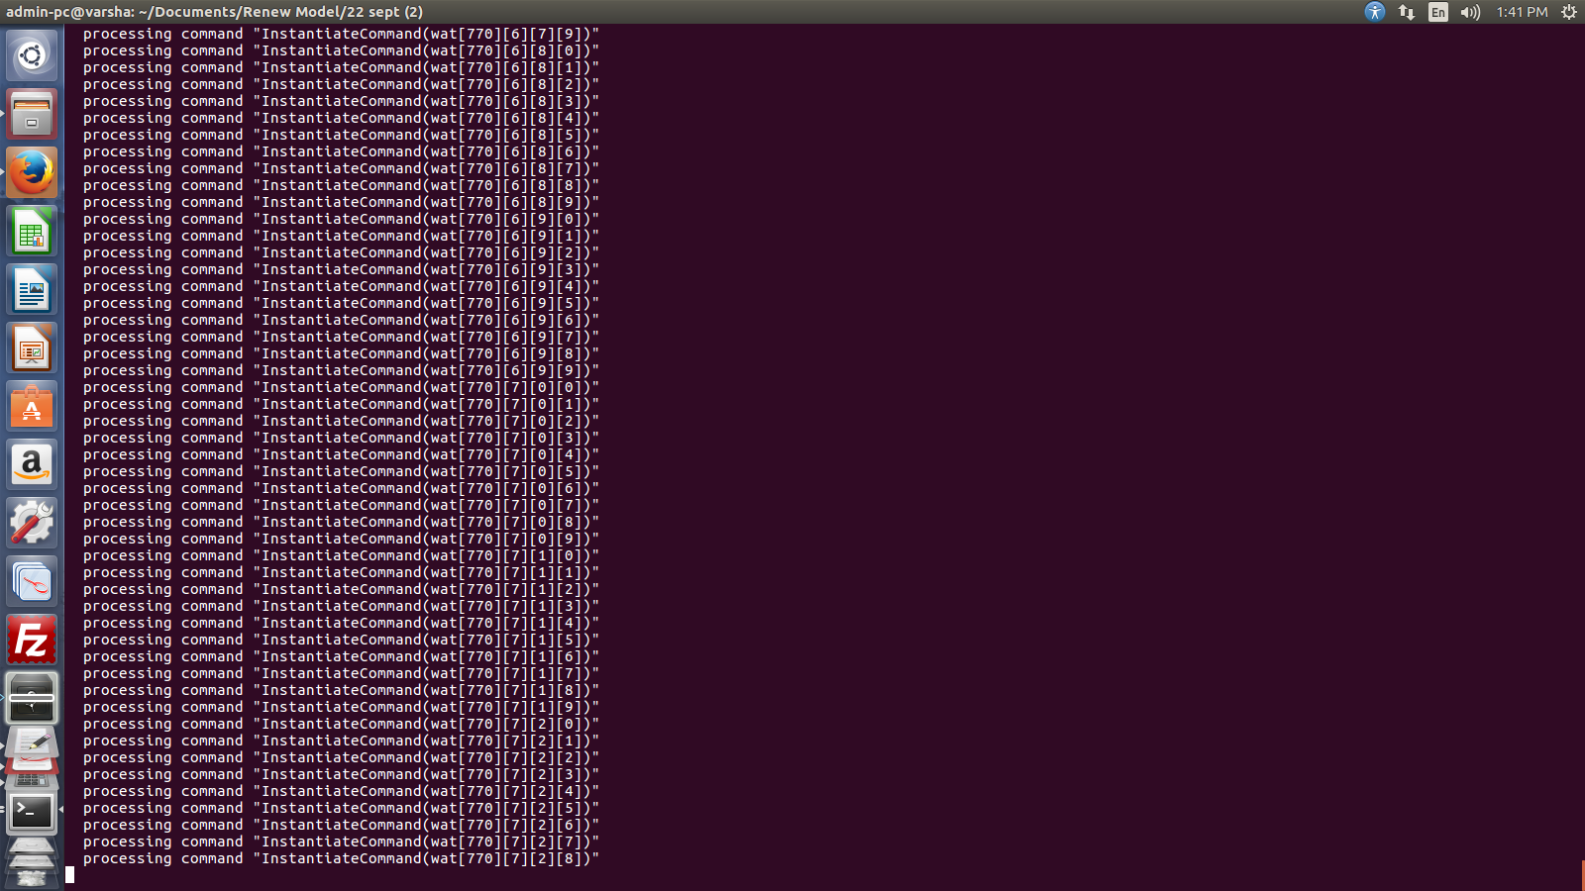Open LibreOffice Calc spreadsheet icon
1585x891 pixels.
pos(32,231)
